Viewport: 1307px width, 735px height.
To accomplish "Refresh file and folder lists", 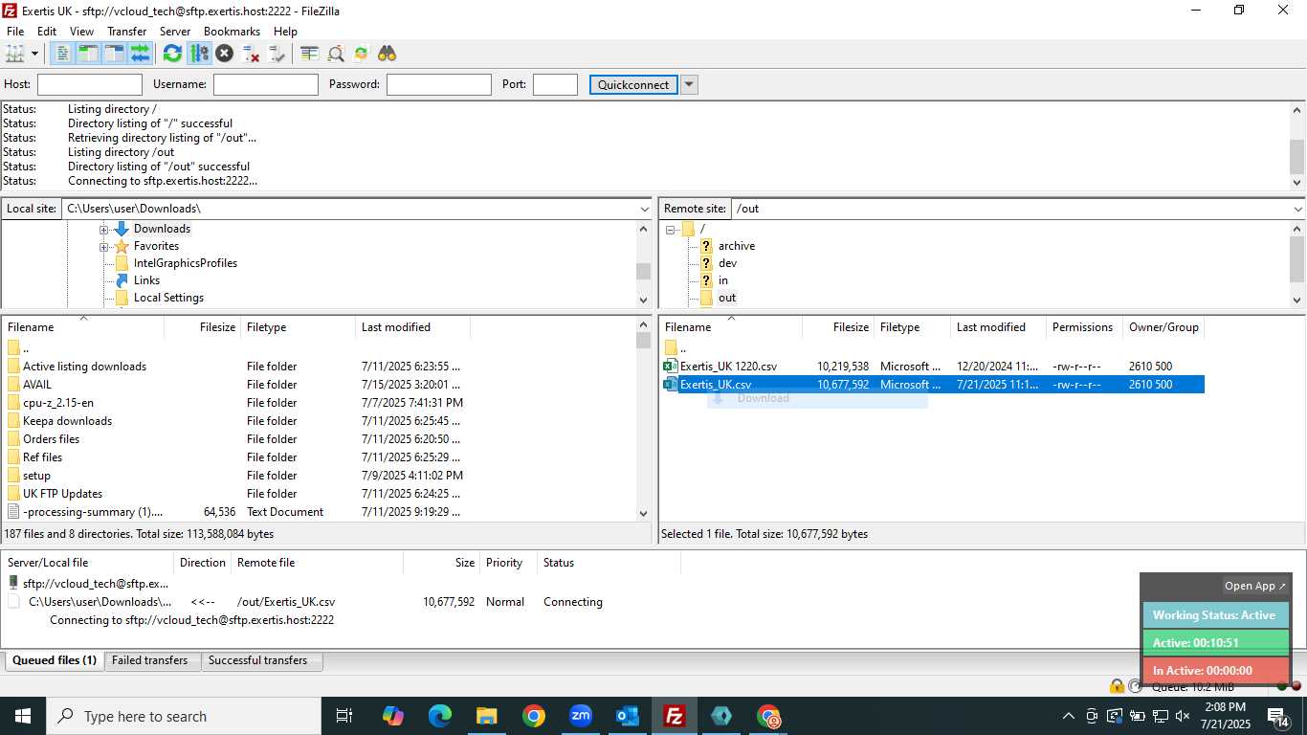I will coord(172,54).
